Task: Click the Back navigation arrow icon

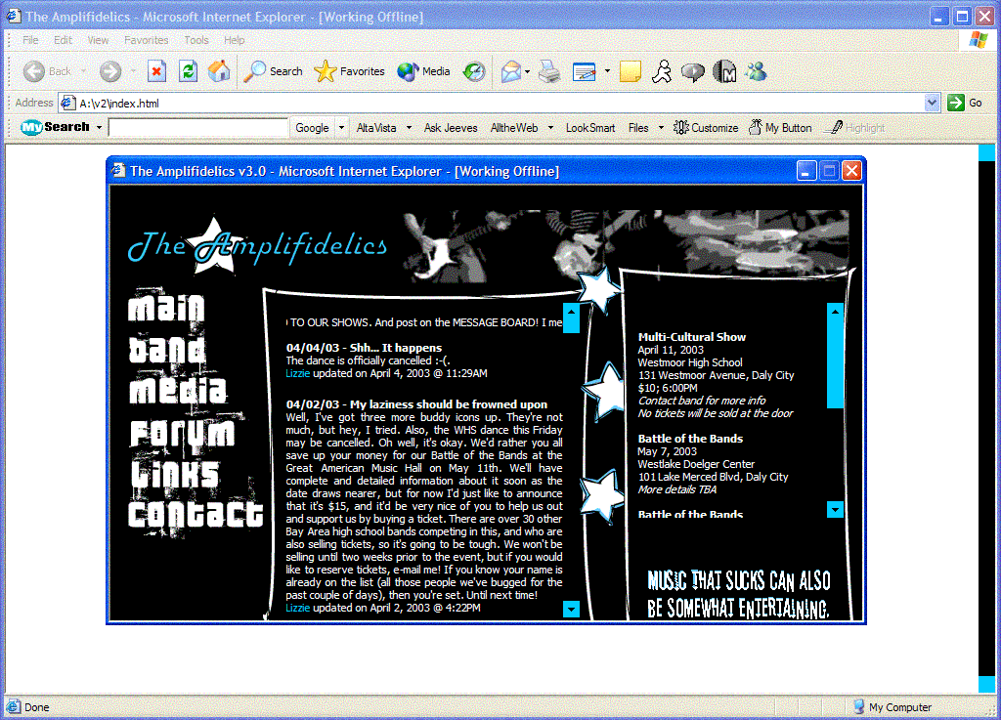Action: pos(34,71)
